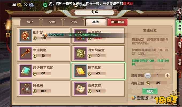Open the 宠物 tab
182x107 pixels.
[x=52, y=22]
